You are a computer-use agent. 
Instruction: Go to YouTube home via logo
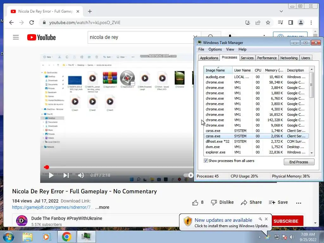41,37
